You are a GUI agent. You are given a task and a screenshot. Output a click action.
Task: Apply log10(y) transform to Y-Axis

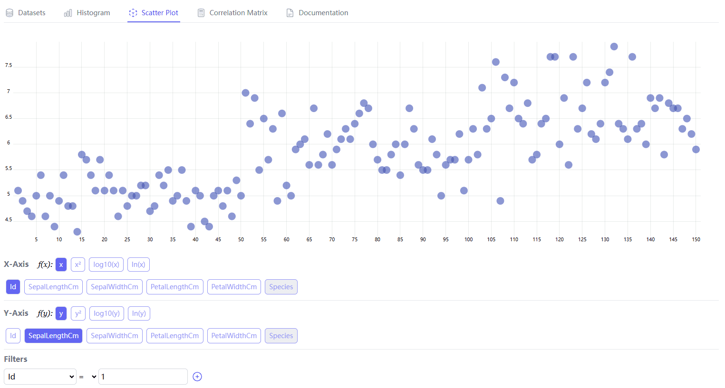pyautogui.click(x=107, y=313)
